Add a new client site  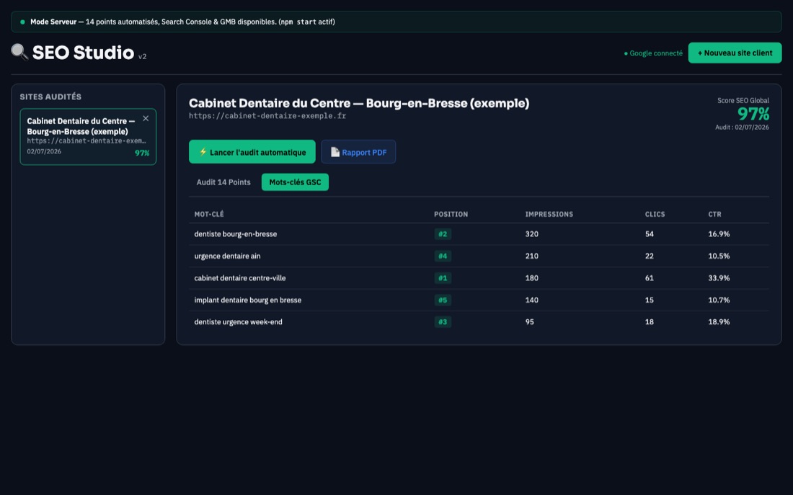[735, 53]
